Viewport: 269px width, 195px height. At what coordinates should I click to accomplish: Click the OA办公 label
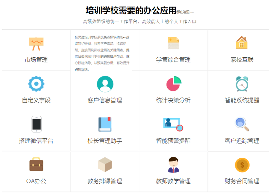click(36, 181)
